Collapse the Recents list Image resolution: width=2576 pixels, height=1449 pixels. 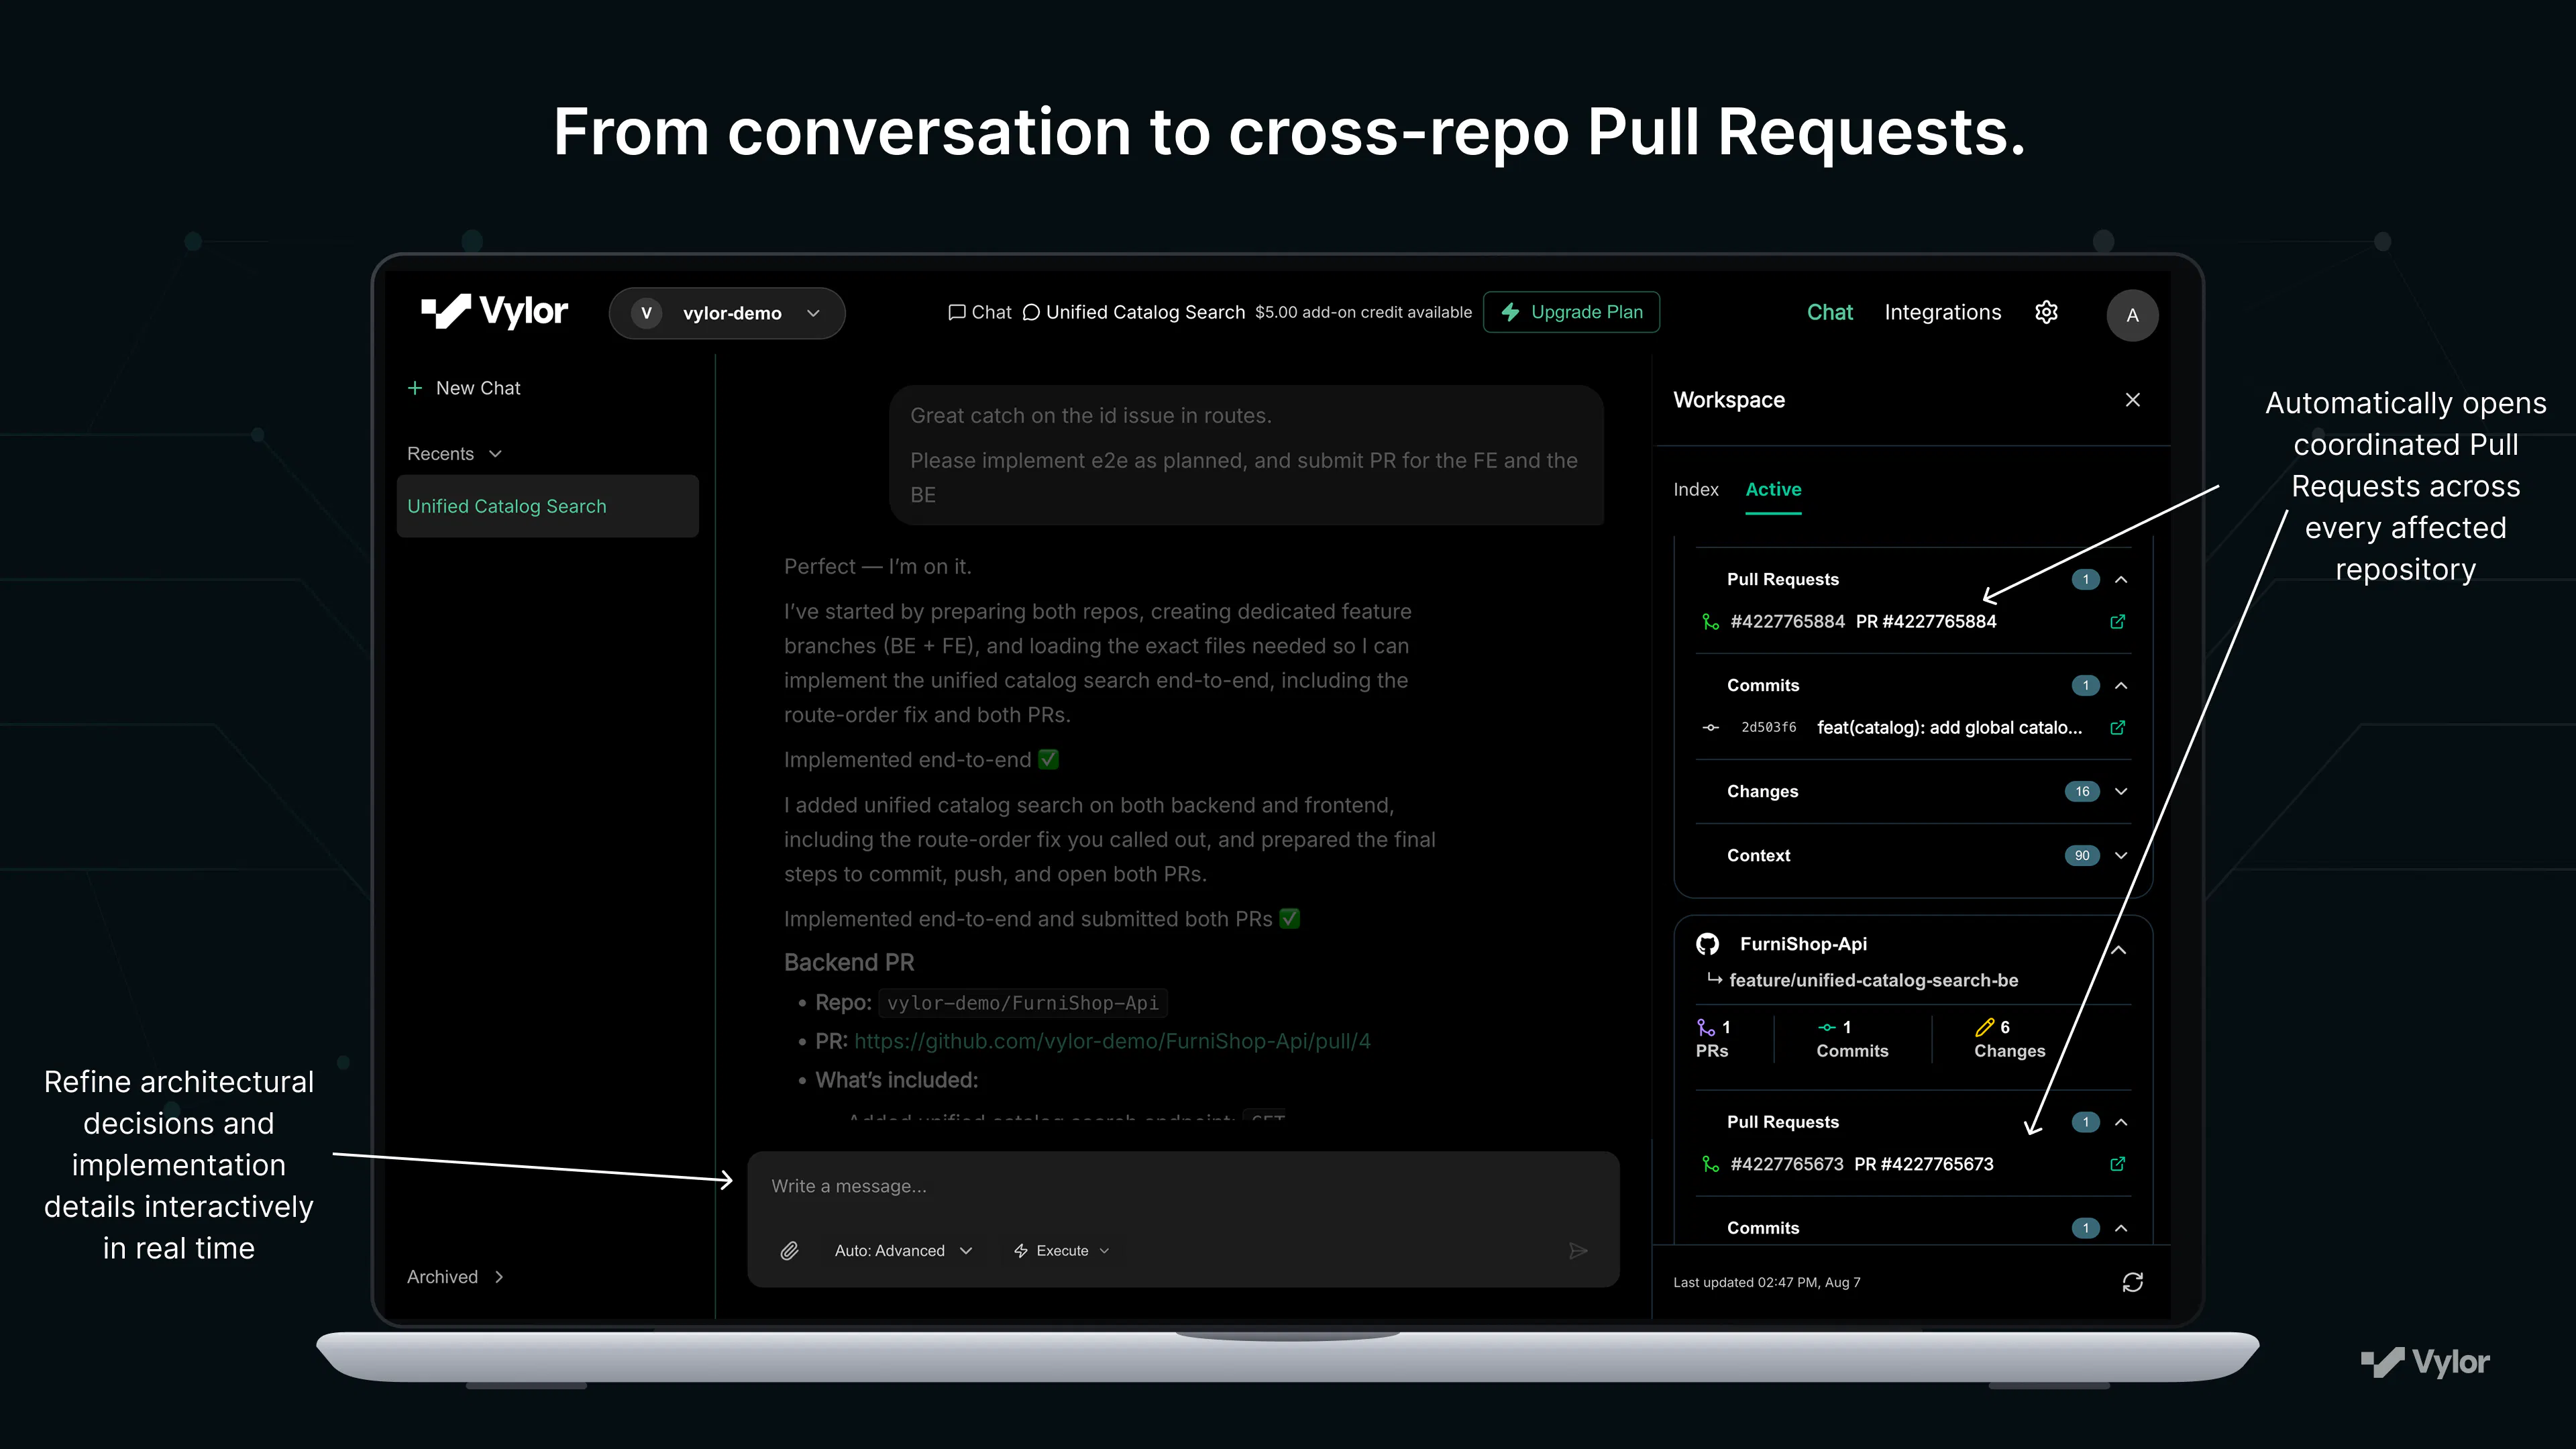tap(454, 454)
